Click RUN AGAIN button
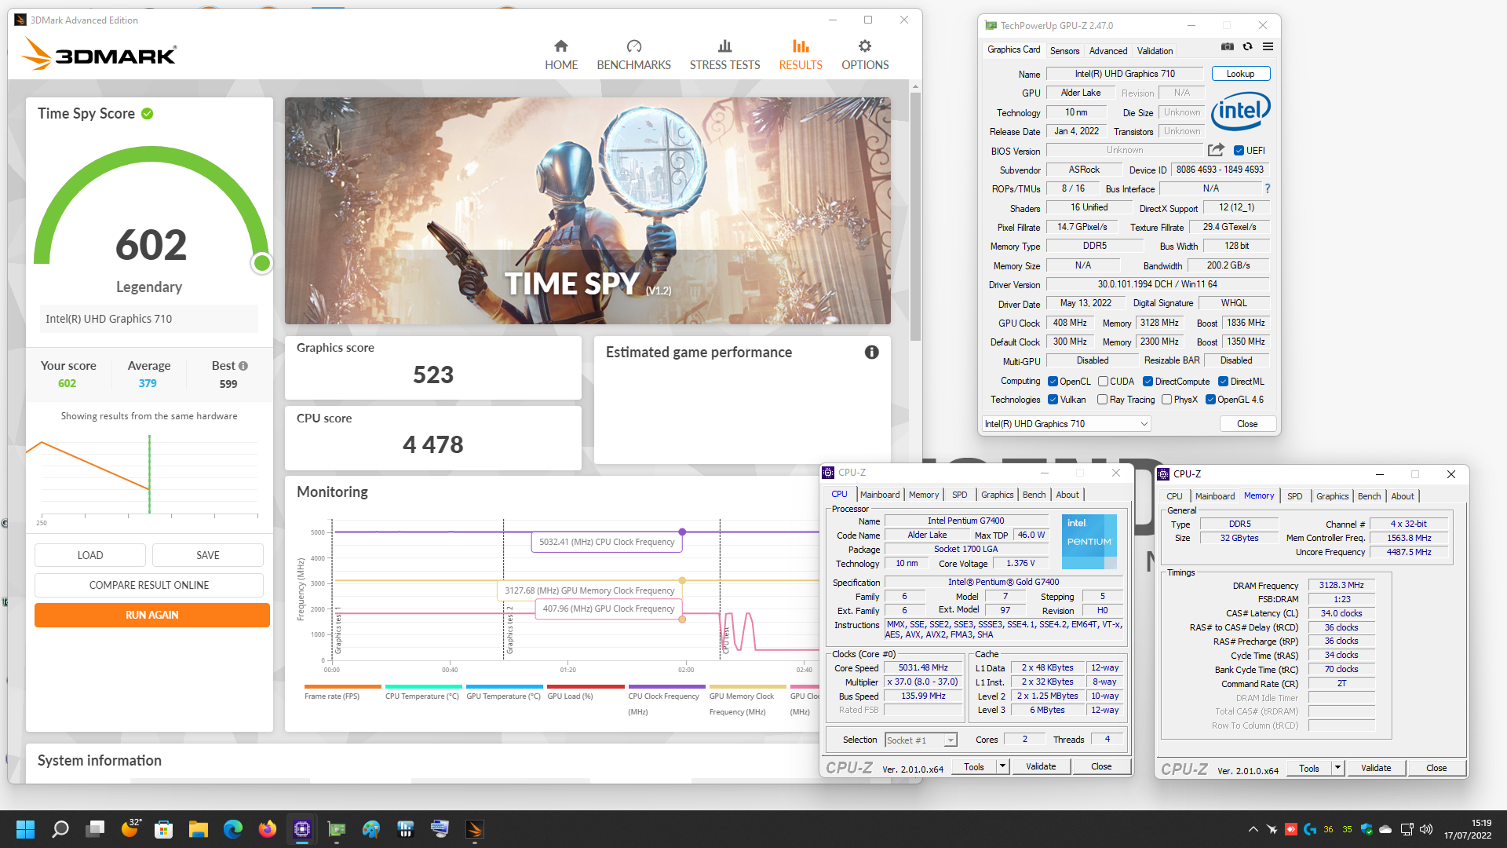Viewport: 1507px width, 848px height. coord(152,615)
